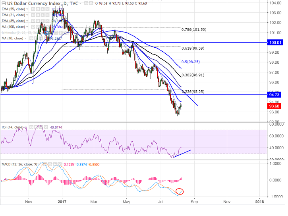288x216 pixels.
Task: Click the Sep label on the time axis
Action: click(x=194, y=202)
